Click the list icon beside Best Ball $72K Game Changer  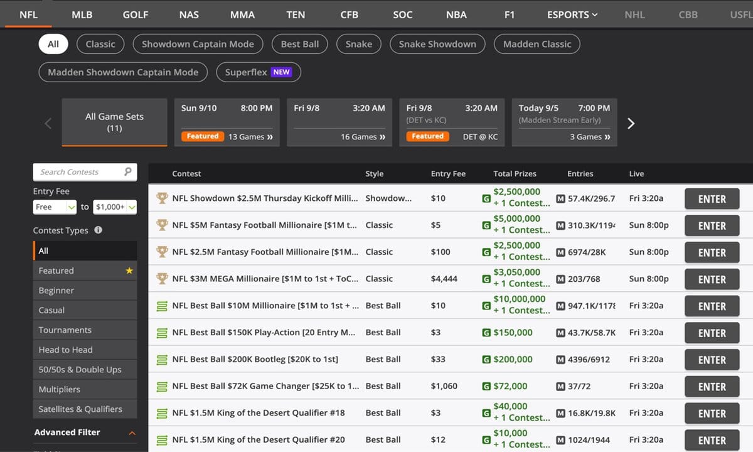point(162,386)
